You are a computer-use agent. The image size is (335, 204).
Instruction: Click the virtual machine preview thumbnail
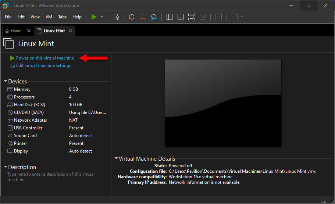[x=222, y=103]
